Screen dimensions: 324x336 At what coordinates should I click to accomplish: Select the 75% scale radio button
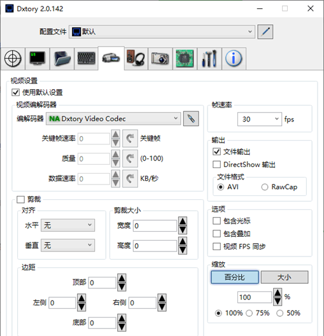pyautogui.click(x=249, y=313)
